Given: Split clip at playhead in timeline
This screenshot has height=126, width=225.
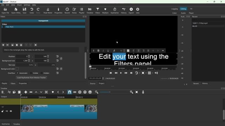Looking at the screenshot, I should point(46,92).
